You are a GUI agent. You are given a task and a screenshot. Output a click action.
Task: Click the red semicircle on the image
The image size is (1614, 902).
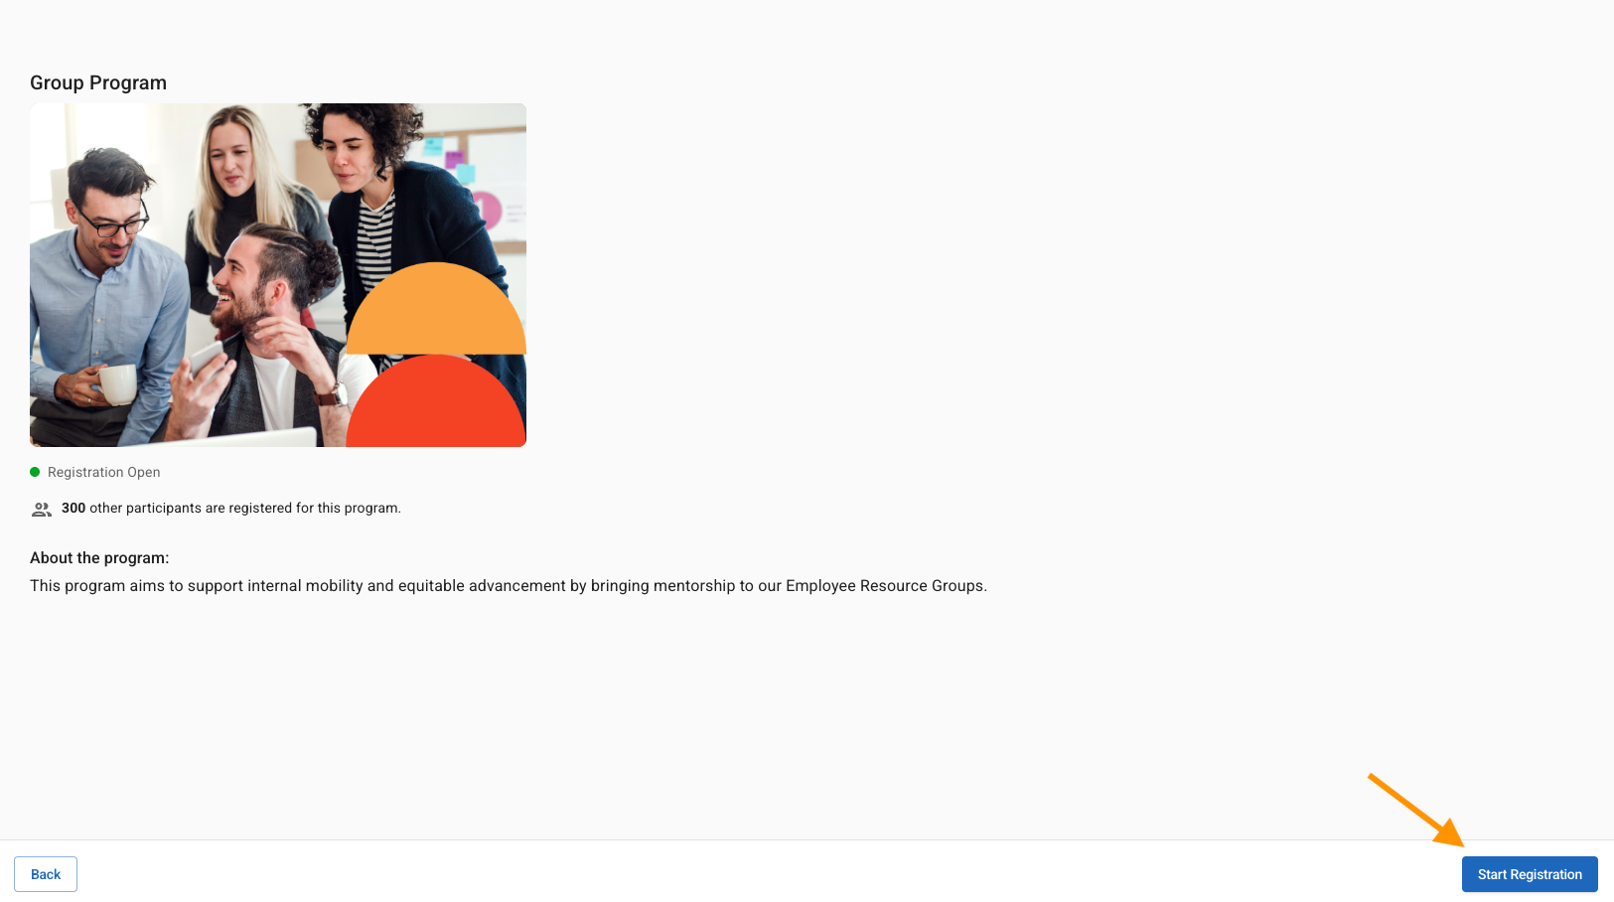pyautogui.click(x=436, y=401)
